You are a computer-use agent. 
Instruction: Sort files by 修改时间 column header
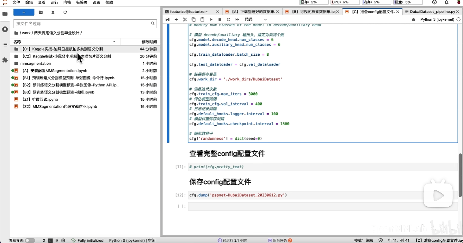pyautogui.click(x=149, y=42)
